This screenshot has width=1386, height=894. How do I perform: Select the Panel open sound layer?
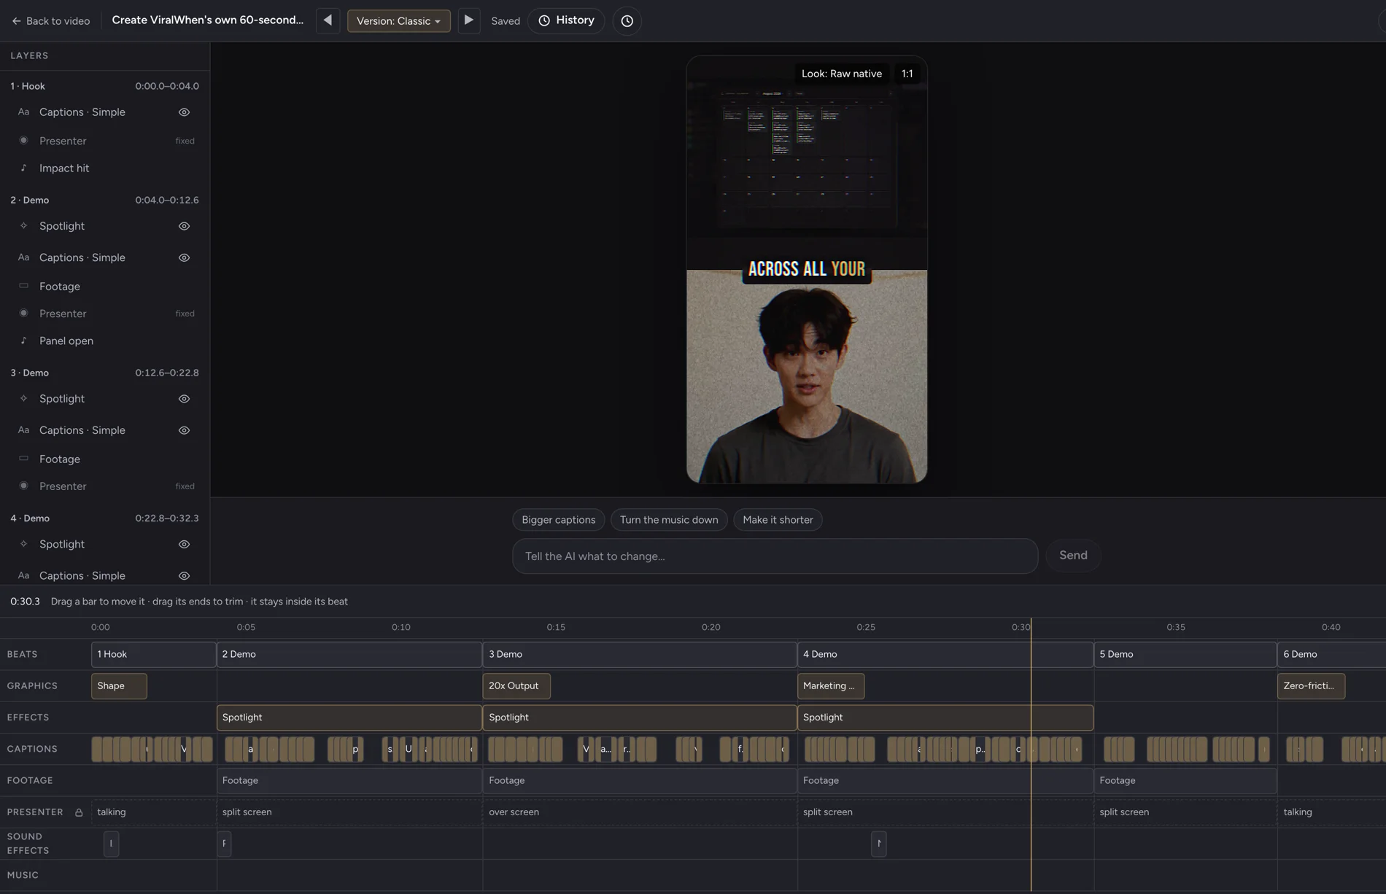(104, 341)
